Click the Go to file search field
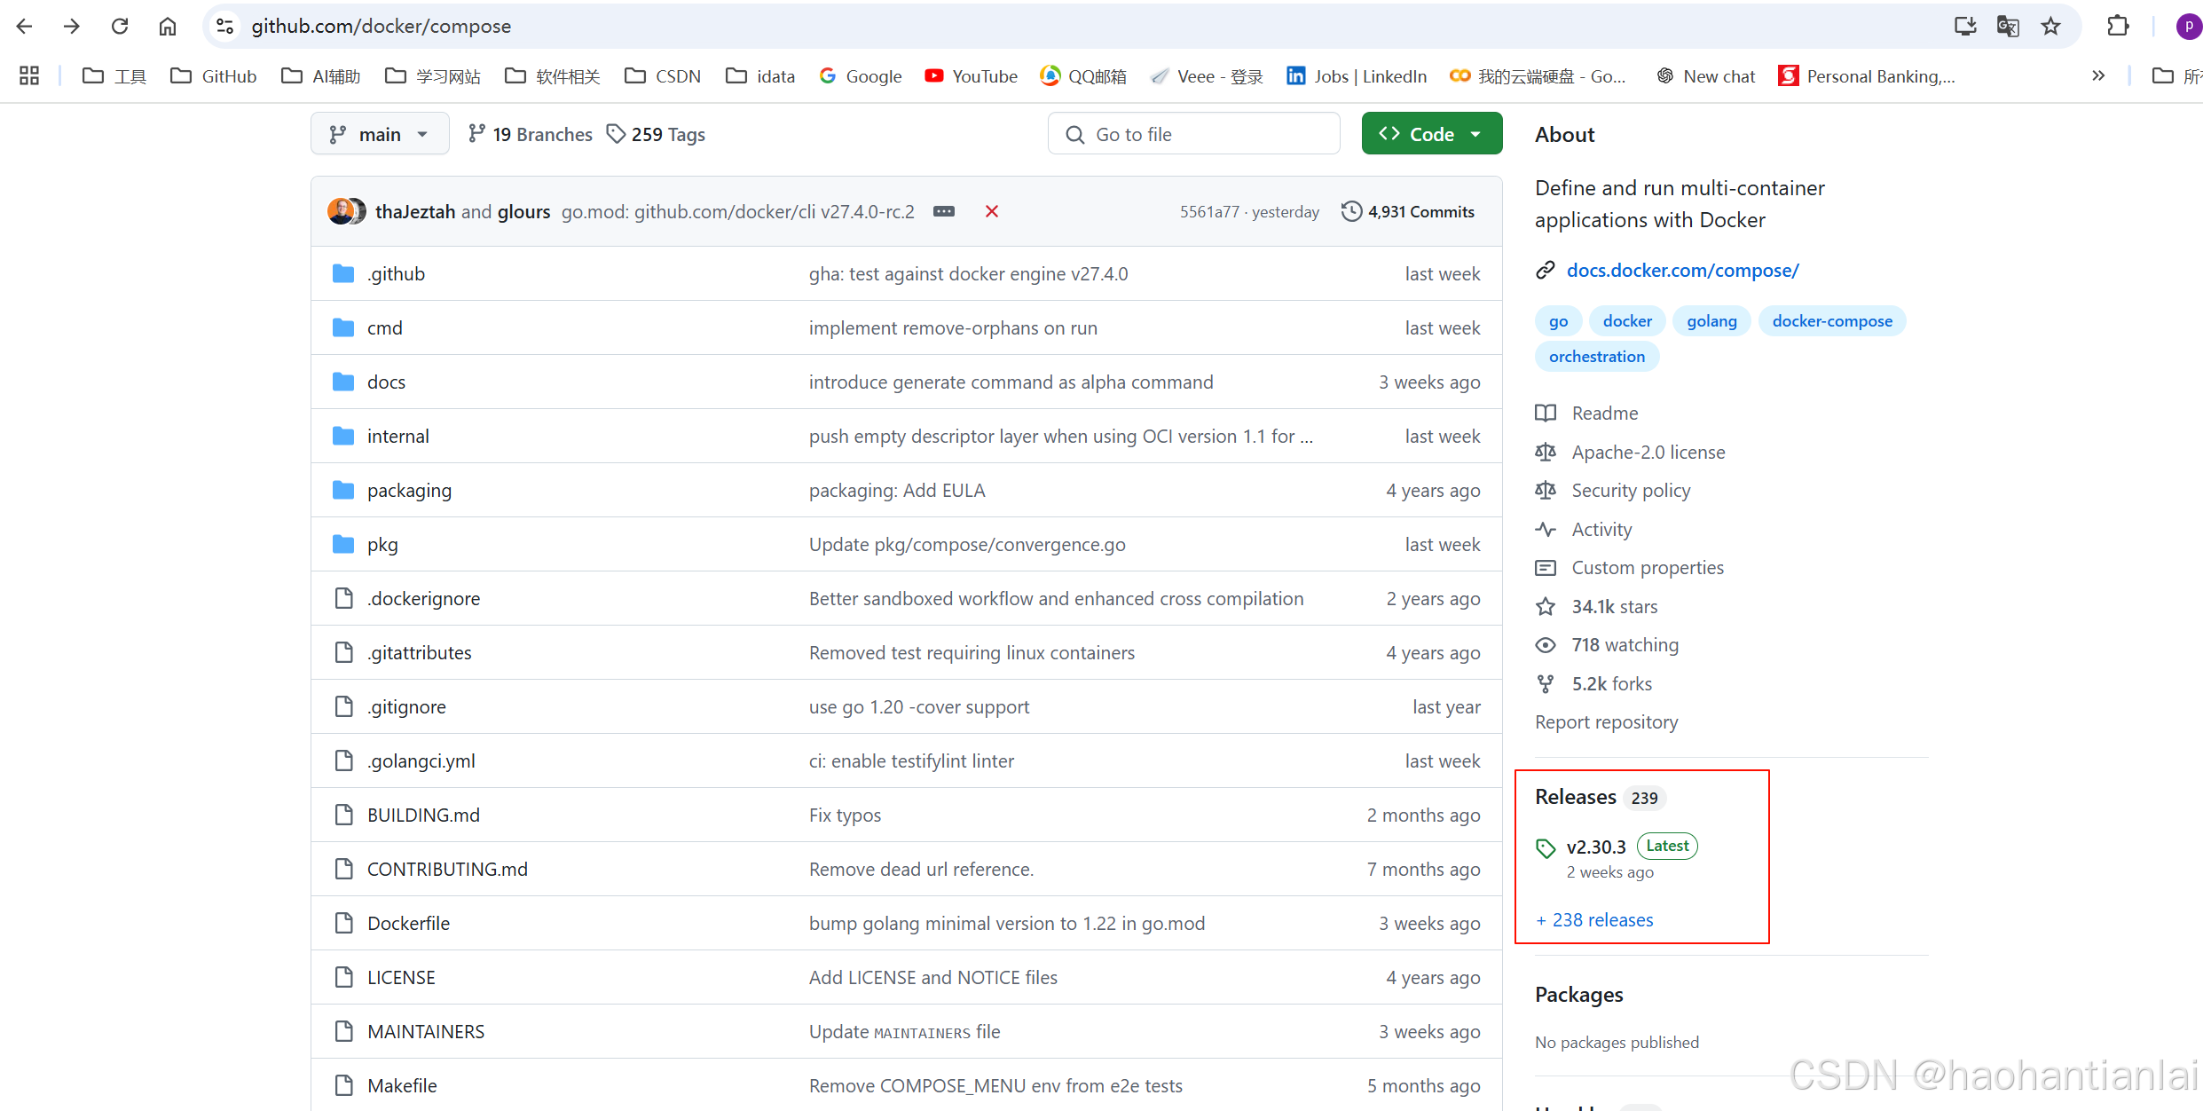The width and height of the screenshot is (2203, 1111). point(1193,133)
